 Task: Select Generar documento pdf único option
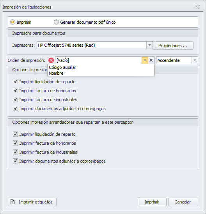56,22
